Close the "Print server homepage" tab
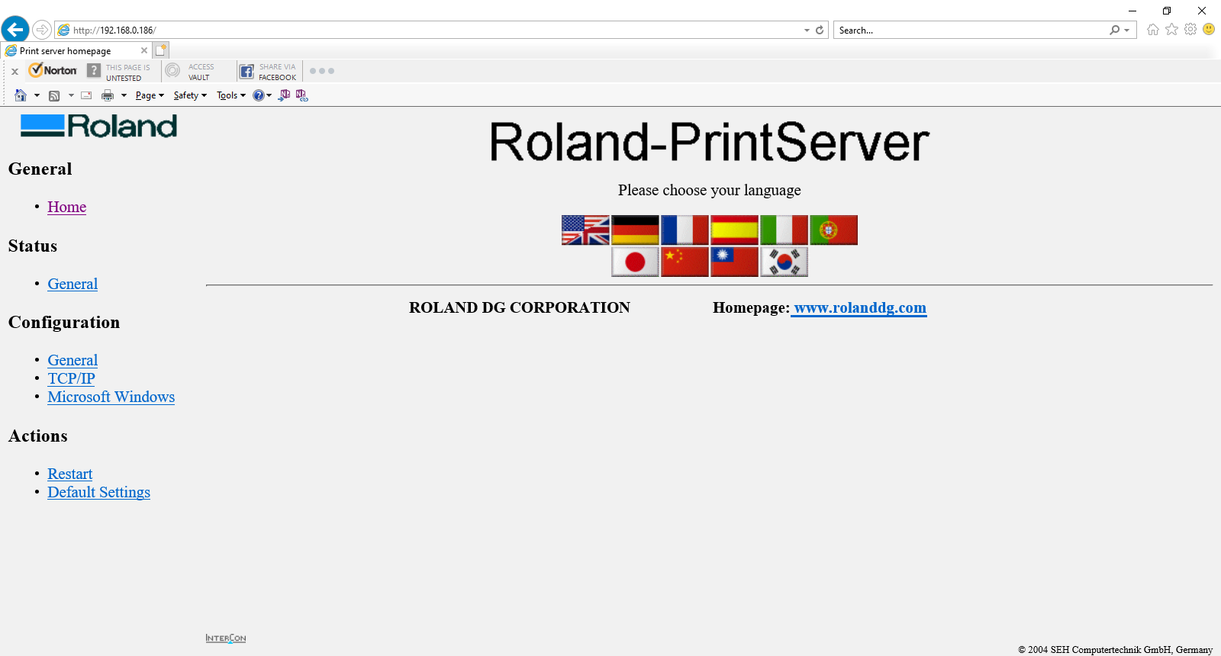This screenshot has width=1221, height=656. point(144,50)
